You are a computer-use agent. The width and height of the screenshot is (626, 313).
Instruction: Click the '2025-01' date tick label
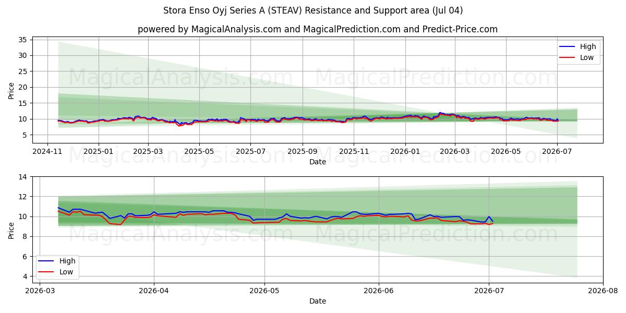coord(99,152)
